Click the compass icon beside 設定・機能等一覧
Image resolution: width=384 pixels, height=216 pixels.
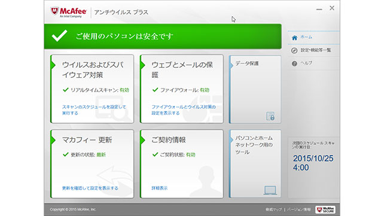point(294,50)
